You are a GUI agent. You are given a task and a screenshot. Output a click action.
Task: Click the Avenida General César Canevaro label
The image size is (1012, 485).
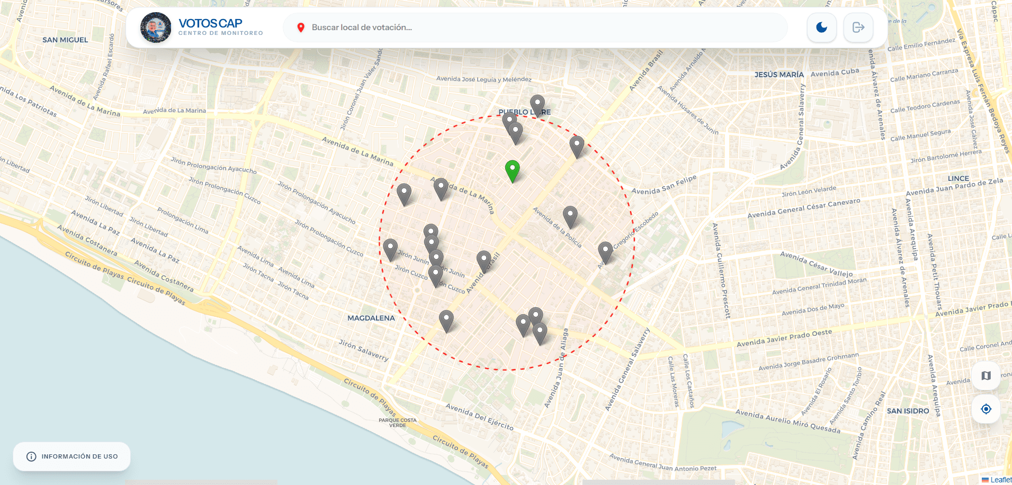804,208
